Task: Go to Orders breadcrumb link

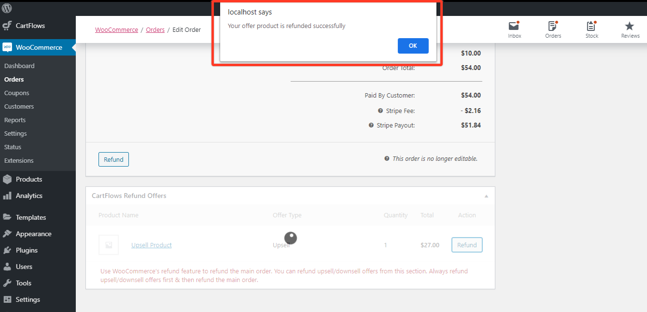Action: coord(155,30)
